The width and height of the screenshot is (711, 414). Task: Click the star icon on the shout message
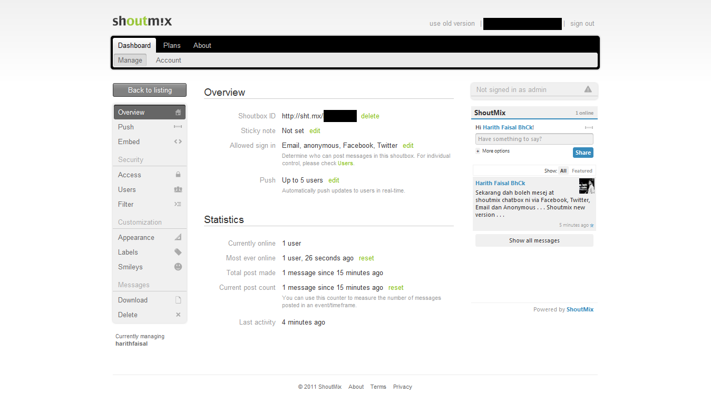592,225
